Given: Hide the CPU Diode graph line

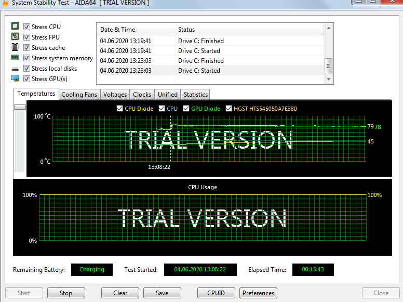Looking at the screenshot, I should pos(119,109).
